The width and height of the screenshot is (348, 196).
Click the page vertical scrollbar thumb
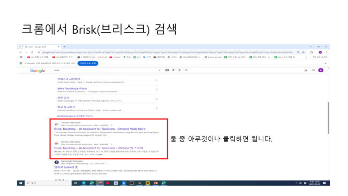pos(328,118)
